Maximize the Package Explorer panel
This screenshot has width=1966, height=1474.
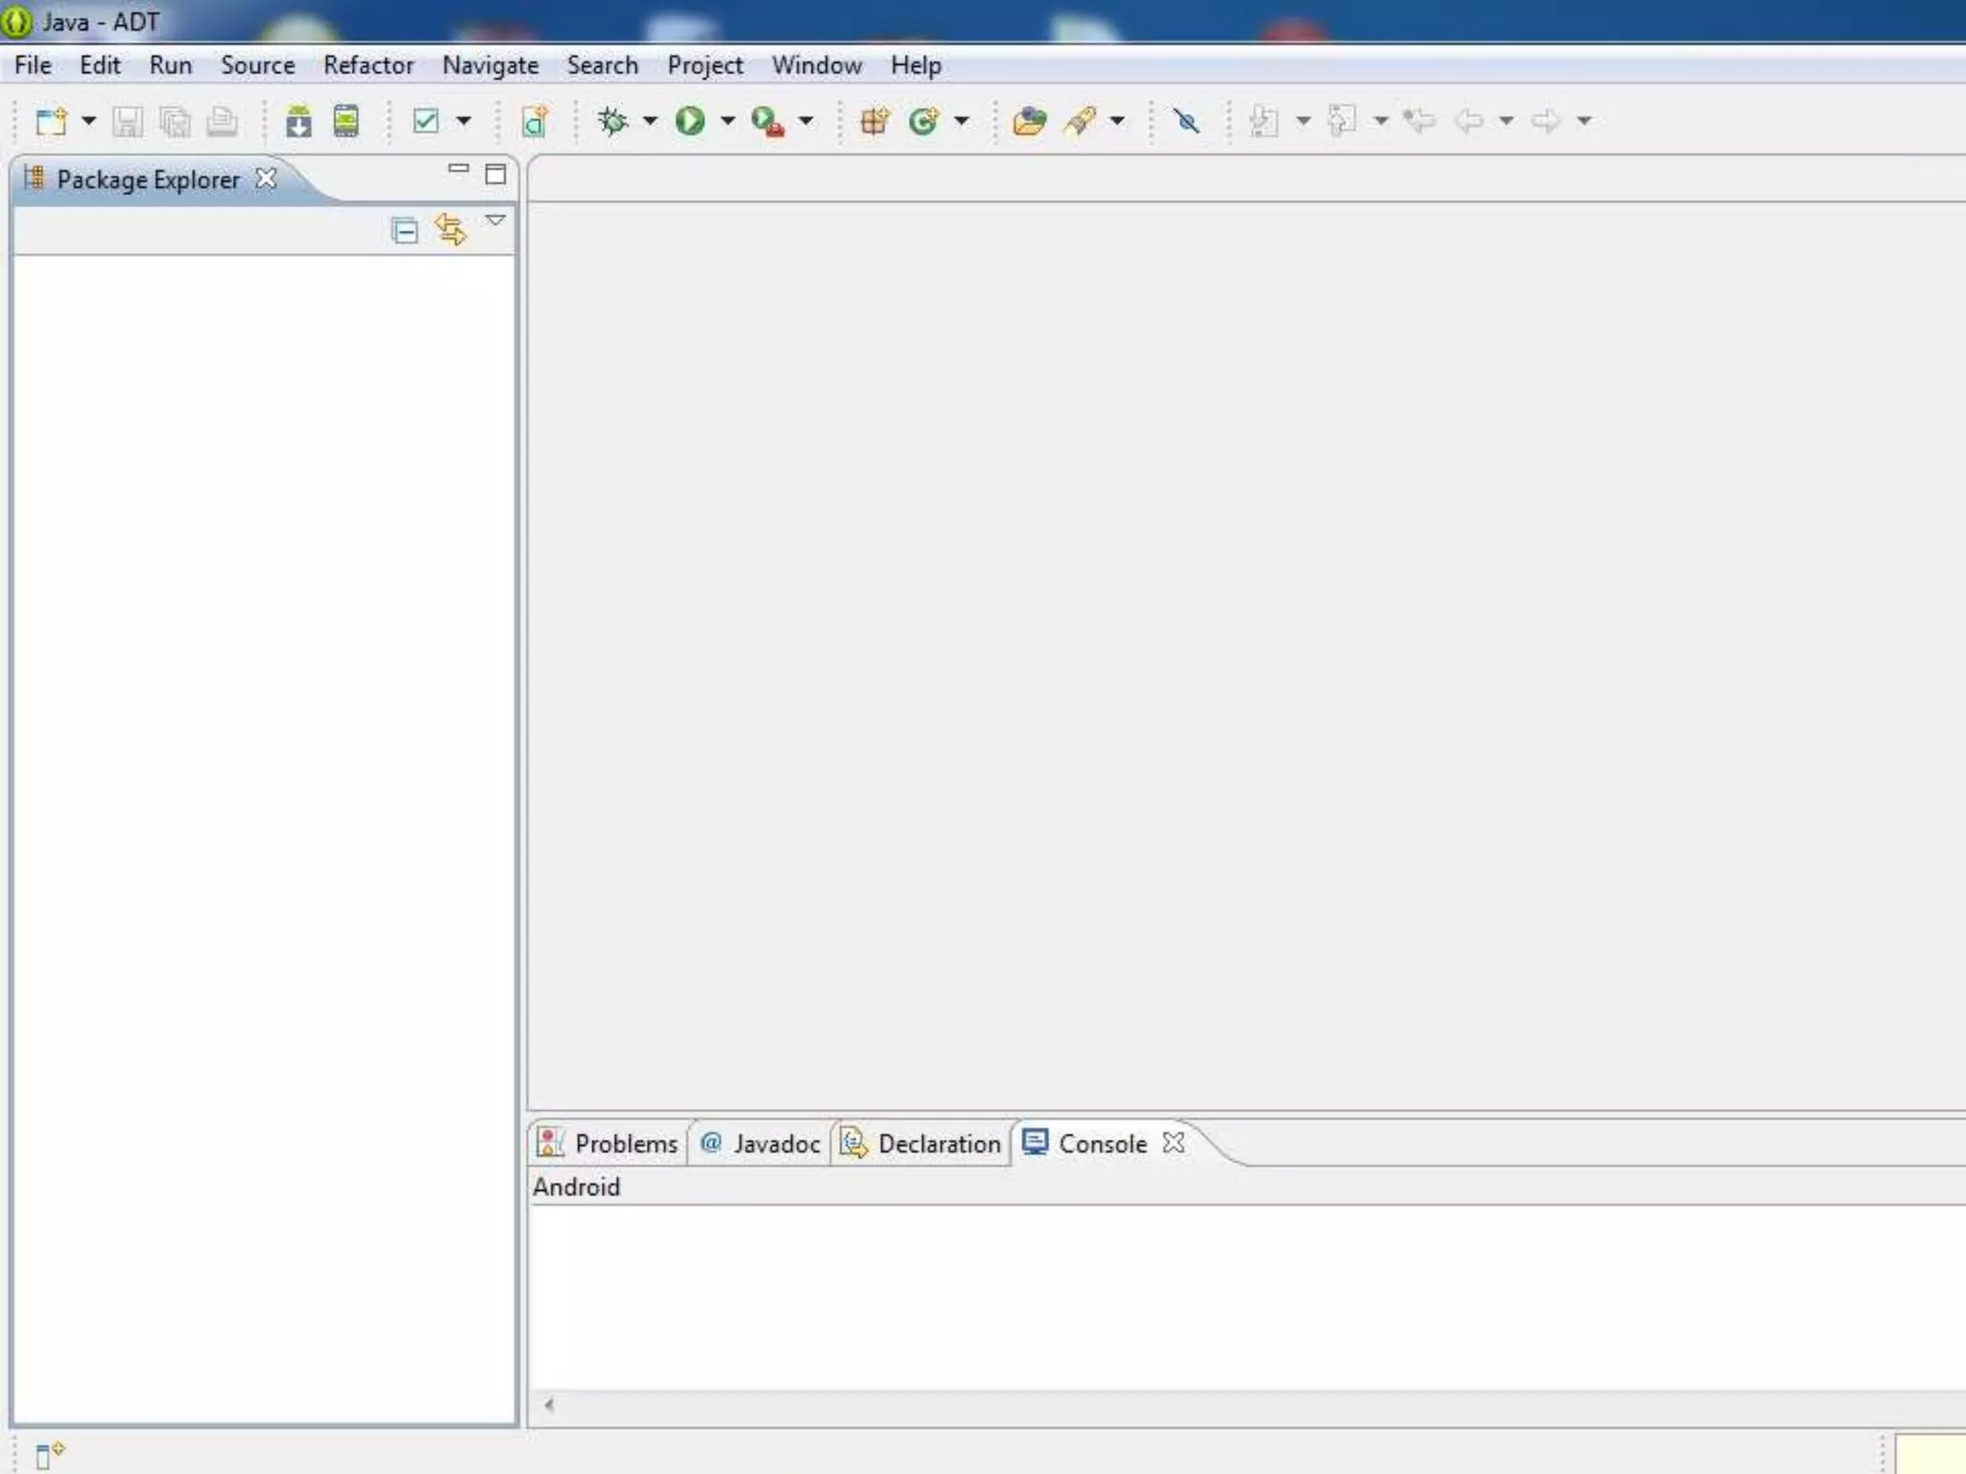[495, 175]
